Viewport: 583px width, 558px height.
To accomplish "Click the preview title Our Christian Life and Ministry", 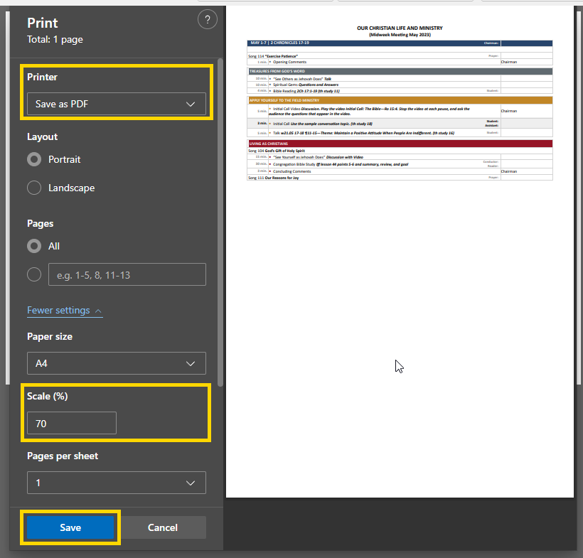I will click(x=400, y=28).
